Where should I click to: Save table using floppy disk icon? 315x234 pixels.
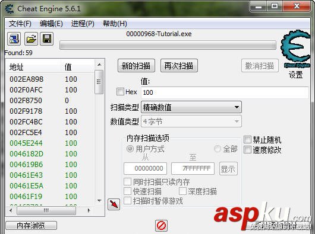(47, 39)
